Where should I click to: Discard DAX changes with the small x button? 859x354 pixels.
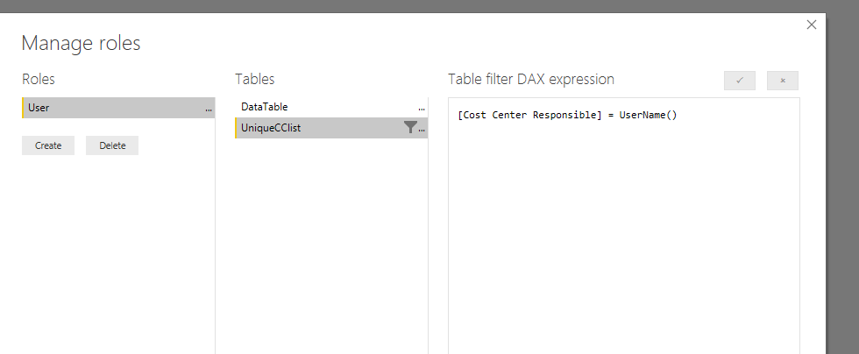[x=783, y=81]
